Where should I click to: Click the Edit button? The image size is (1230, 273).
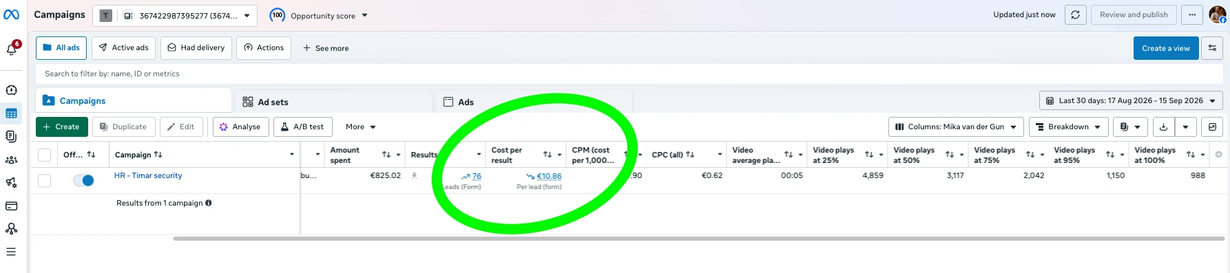pyautogui.click(x=181, y=127)
